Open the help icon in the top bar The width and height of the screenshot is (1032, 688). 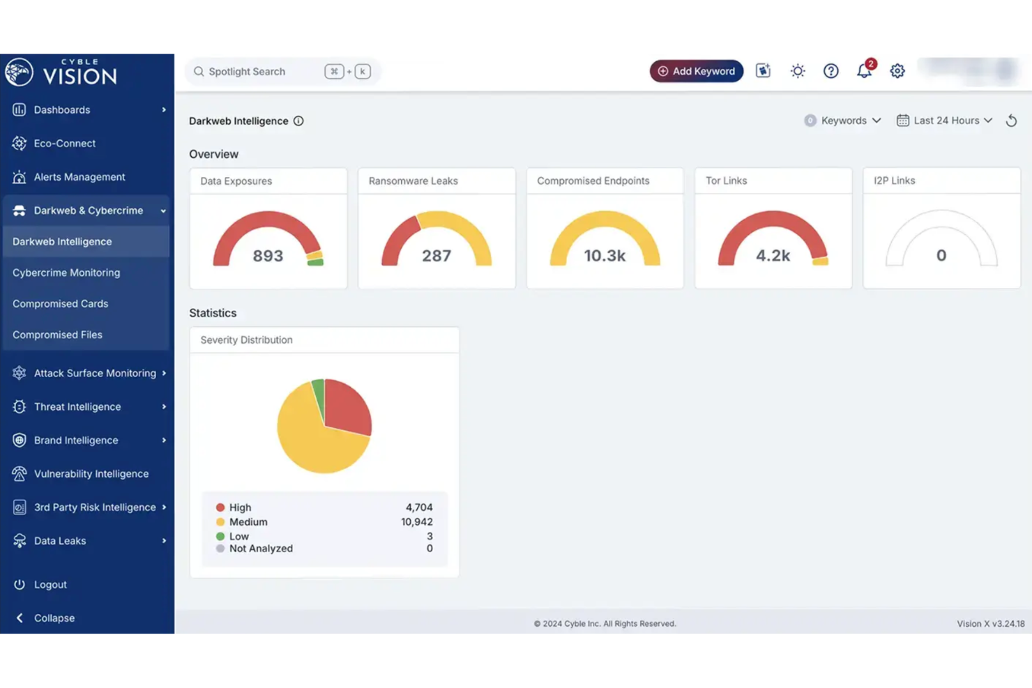click(x=830, y=70)
